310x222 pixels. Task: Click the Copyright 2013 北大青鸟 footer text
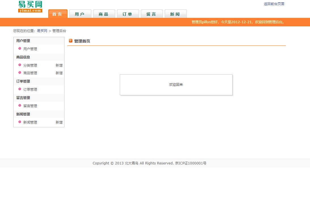pyautogui.click(x=149, y=163)
